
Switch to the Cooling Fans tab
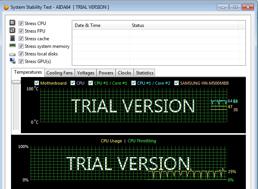[x=59, y=73]
